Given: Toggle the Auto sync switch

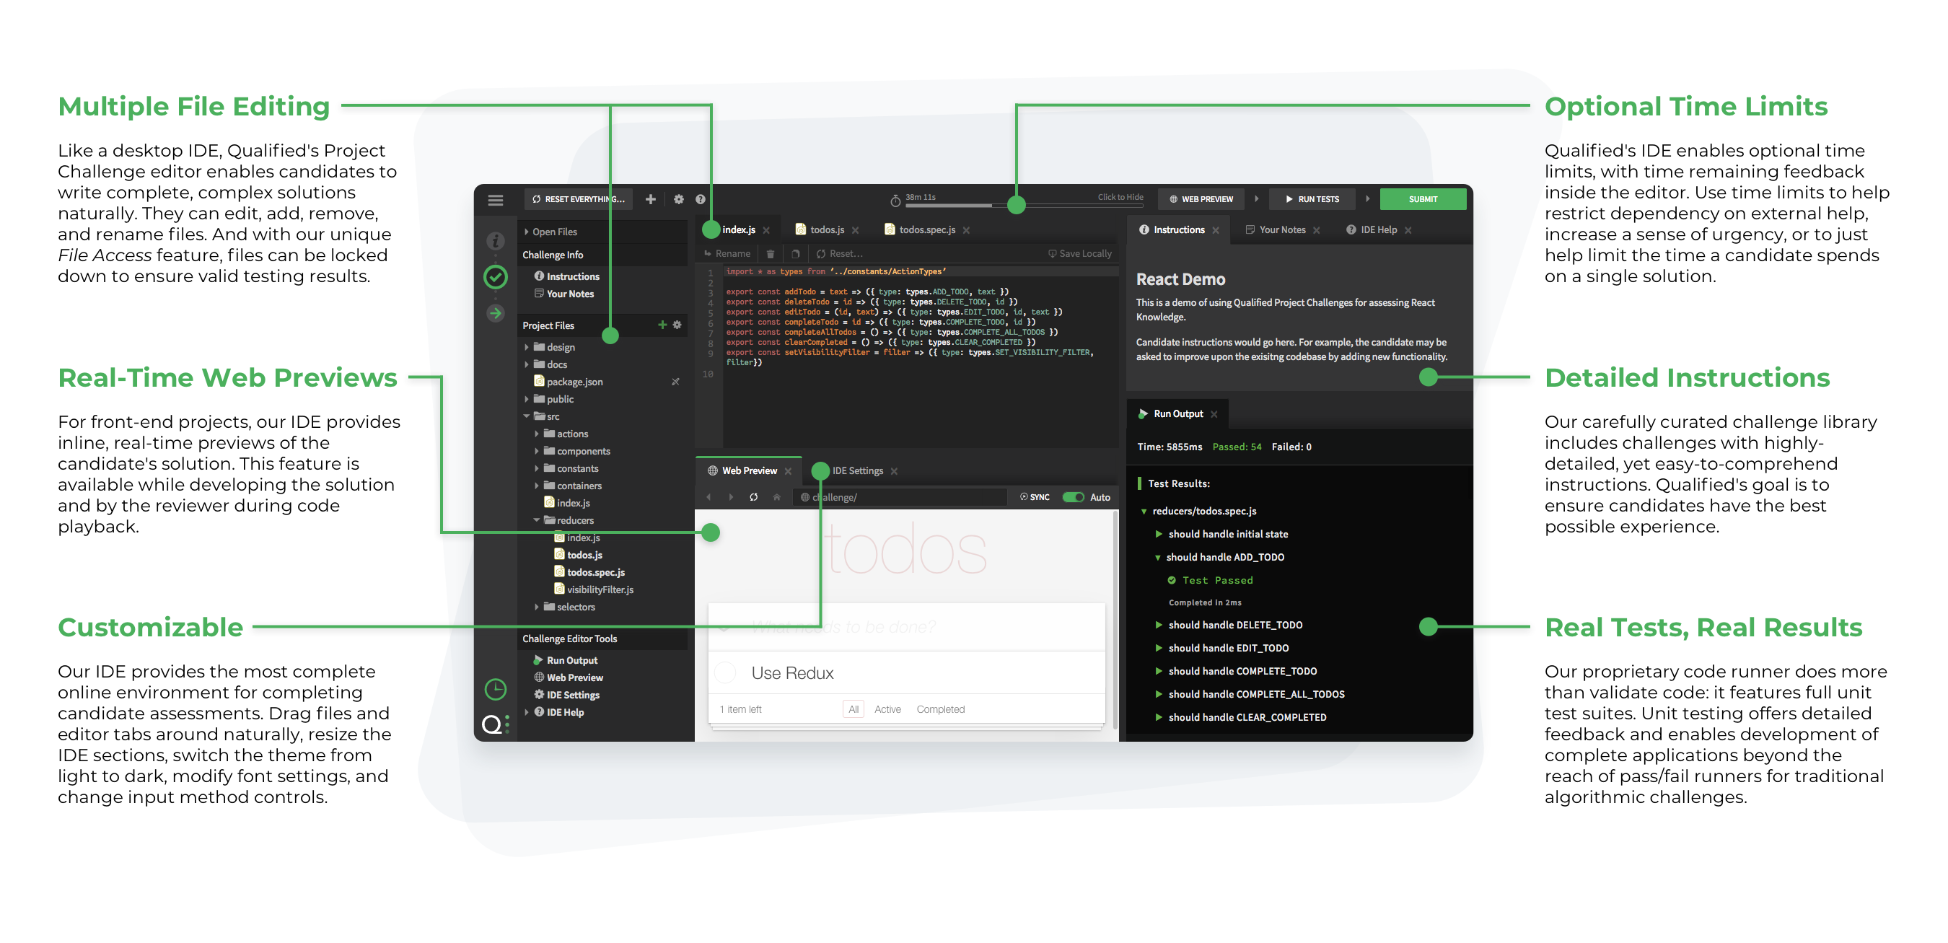Looking at the screenshot, I should pyautogui.click(x=1073, y=498).
